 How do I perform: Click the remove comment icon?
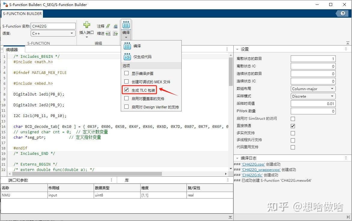pos(116,26)
